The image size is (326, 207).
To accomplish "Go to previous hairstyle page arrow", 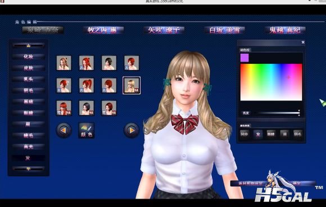I will [x=64, y=131].
